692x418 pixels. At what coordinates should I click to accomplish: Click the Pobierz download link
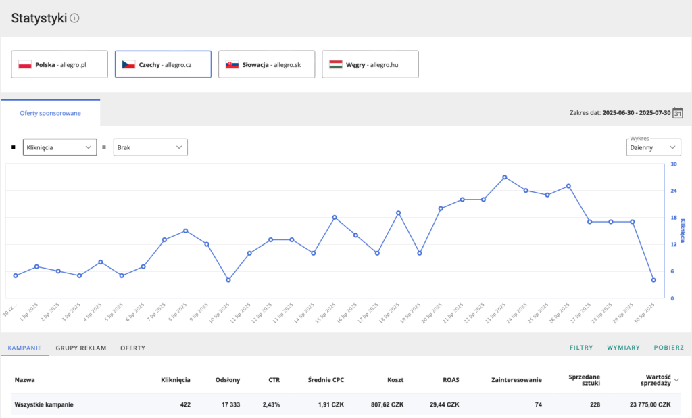(x=668, y=348)
